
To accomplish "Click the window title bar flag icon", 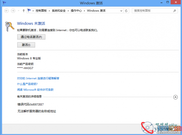I will tap(4, 3).
